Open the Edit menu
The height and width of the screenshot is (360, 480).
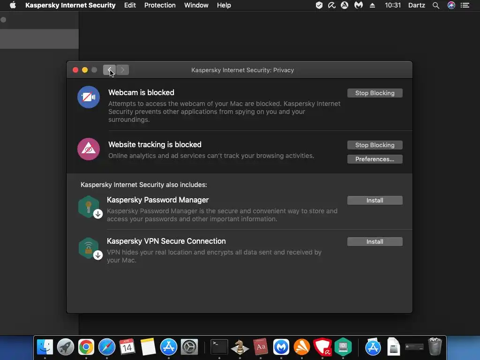[x=130, y=5]
